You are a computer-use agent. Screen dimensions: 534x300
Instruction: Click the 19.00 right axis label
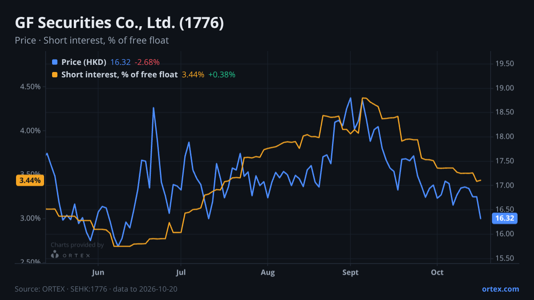coord(504,88)
